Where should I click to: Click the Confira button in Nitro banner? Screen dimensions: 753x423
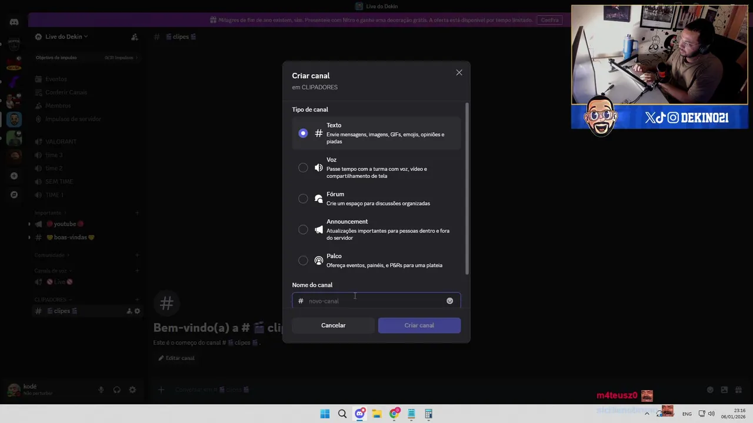[x=549, y=20]
